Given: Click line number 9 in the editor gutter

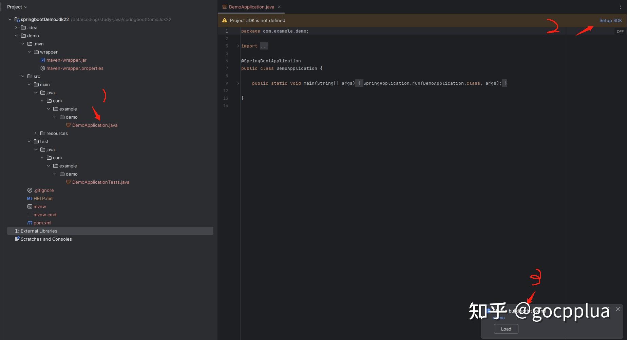Looking at the screenshot, I should [x=227, y=83].
